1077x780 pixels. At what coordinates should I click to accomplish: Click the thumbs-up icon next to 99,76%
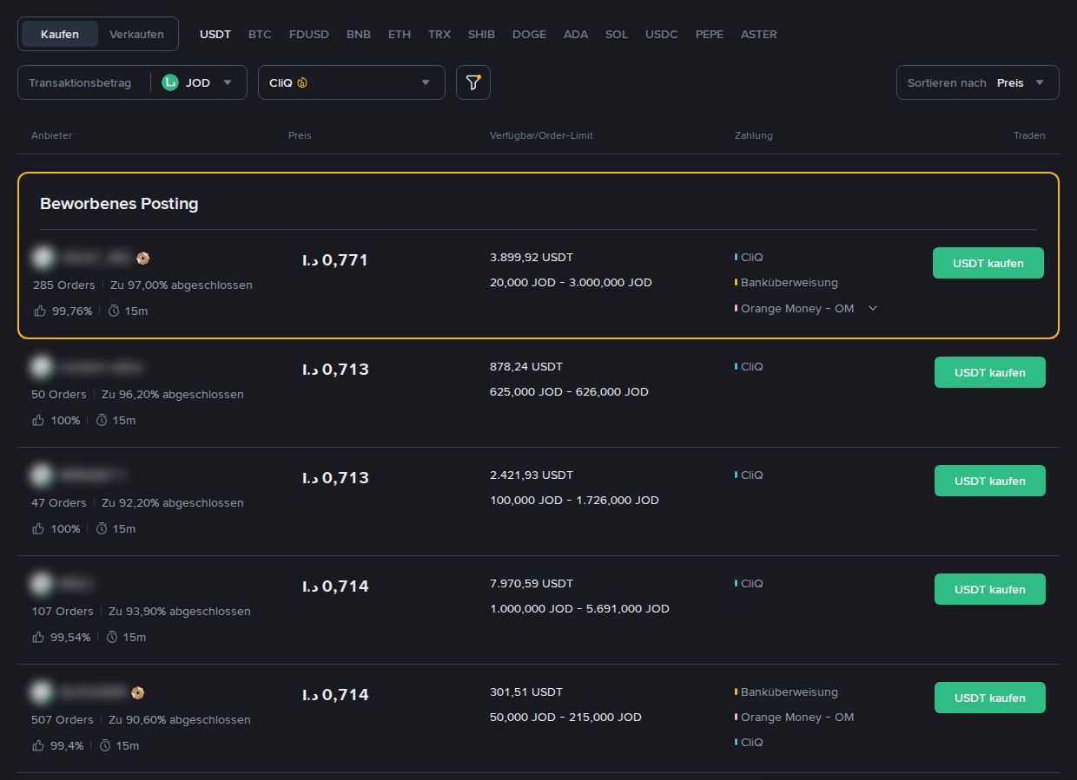pyautogui.click(x=40, y=311)
